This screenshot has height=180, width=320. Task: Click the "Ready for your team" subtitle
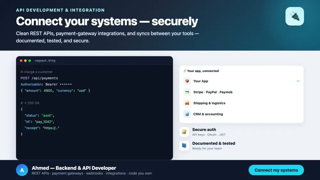[207, 148]
